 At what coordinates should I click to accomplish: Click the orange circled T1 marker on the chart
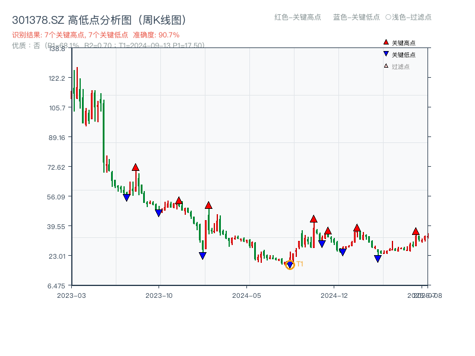tap(290, 265)
